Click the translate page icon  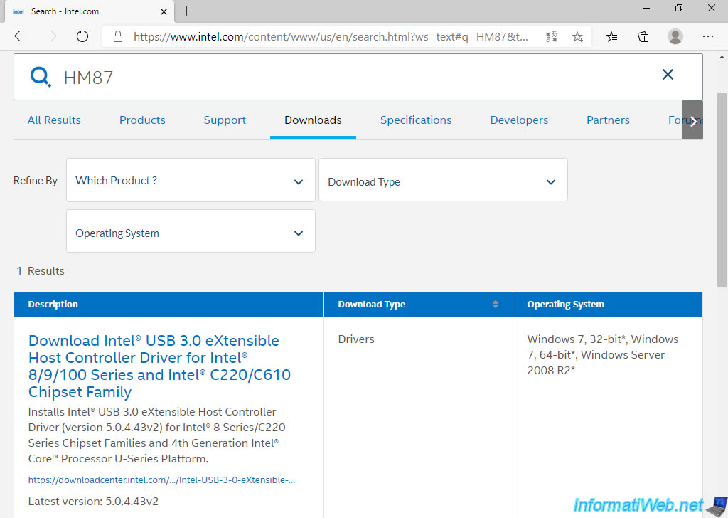click(552, 37)
